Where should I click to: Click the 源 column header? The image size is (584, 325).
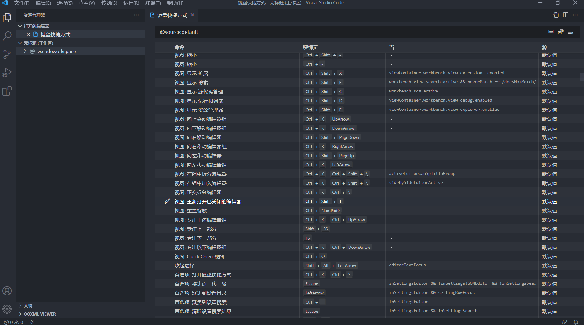(x=544, y=47)
